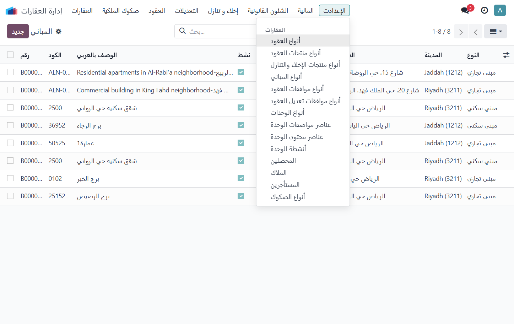
Task: Open the app home logo icon
Action: (x=12, y=11)
